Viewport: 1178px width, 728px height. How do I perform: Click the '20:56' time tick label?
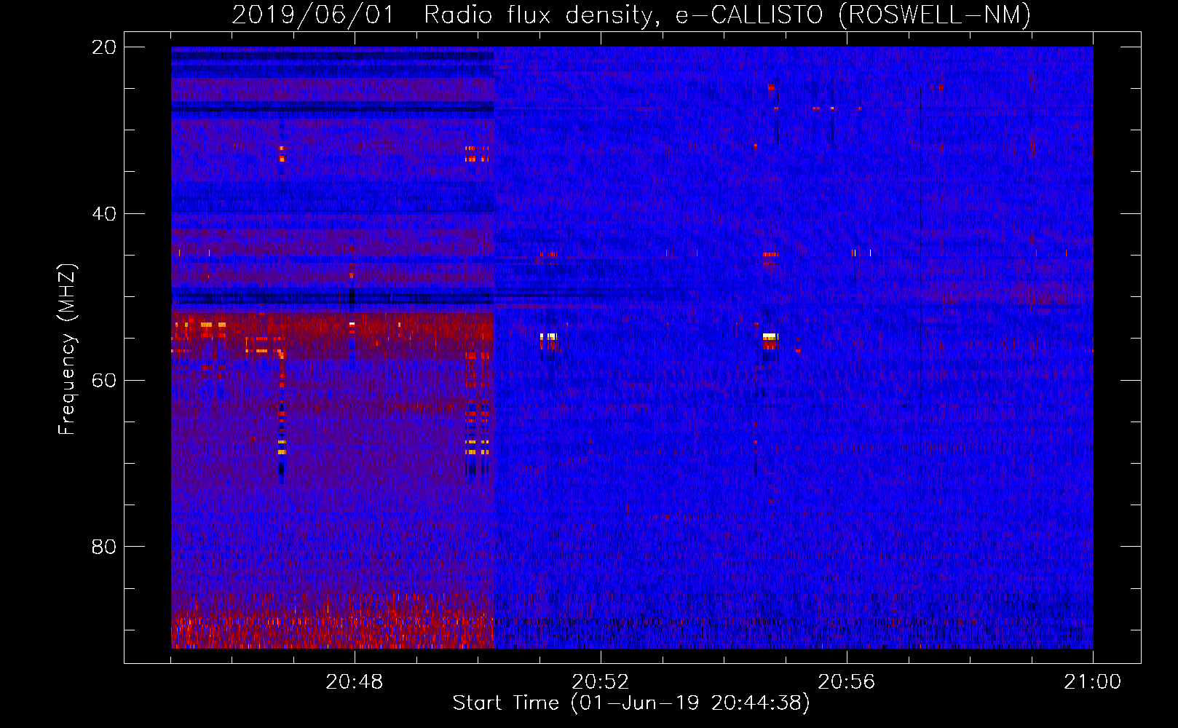(847, 682)
